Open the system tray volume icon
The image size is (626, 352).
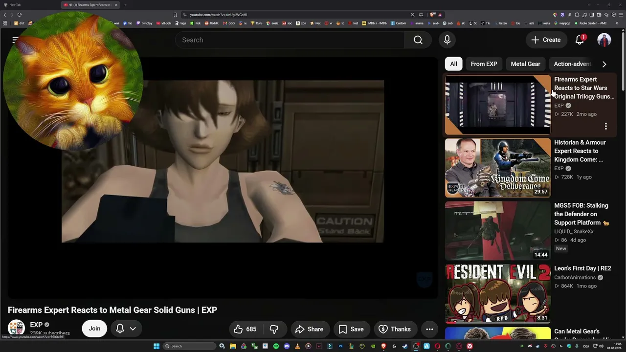pyautogui.click(x=601, y=346)
